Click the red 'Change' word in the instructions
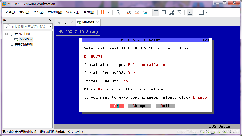The height and width of the screenshot is (136, 242). click(200, 97)
